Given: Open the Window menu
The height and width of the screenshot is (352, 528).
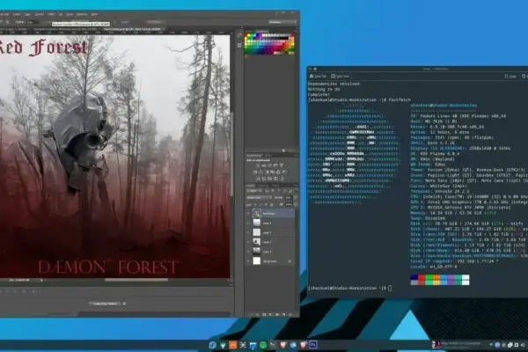Looking at the screenshot, I should (82, 14).
